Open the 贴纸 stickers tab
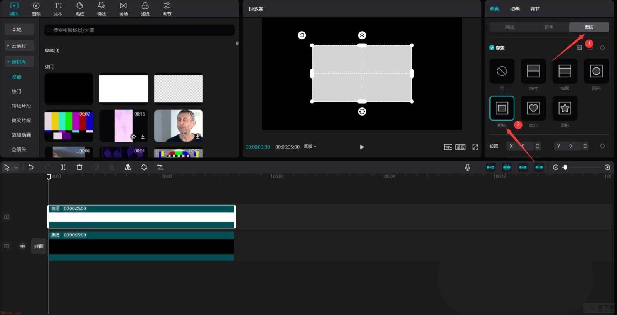Image resolution: width=617 pixels, height=315 pixels. tap(80, 9)
